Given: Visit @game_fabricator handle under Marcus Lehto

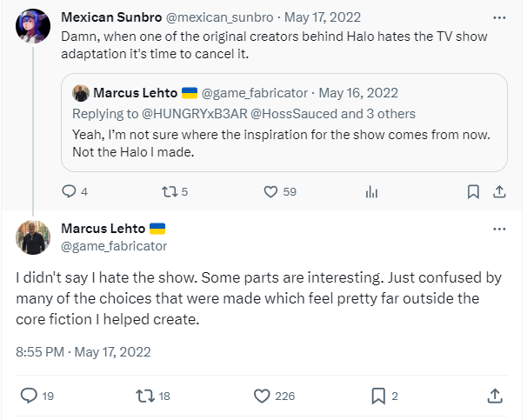Looking at the screenshot, I should click(x=114, y=246).
